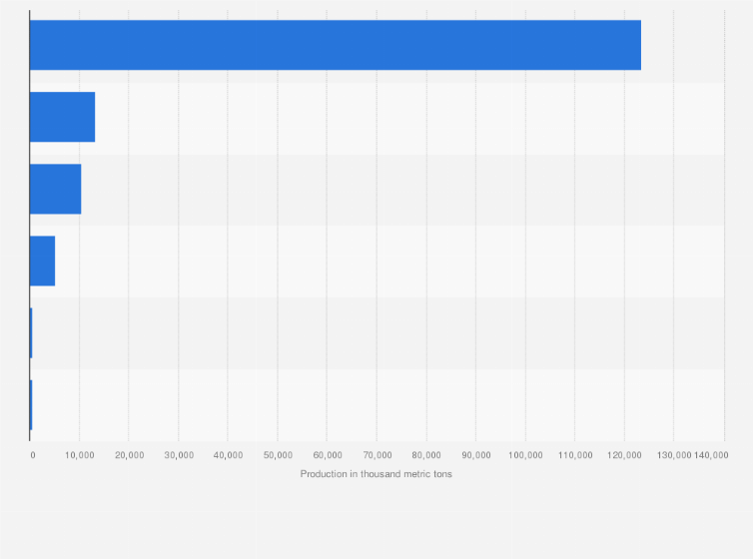
Task: Click the '110,000' axis label
Action: [575, 455]
